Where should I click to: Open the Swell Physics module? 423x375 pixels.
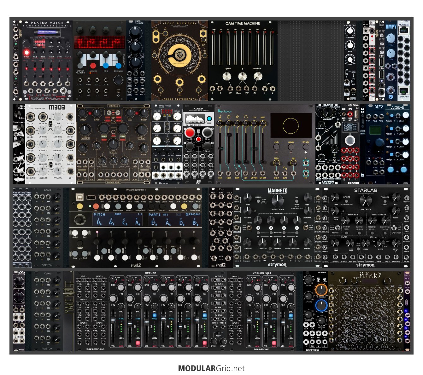[167, 144]
